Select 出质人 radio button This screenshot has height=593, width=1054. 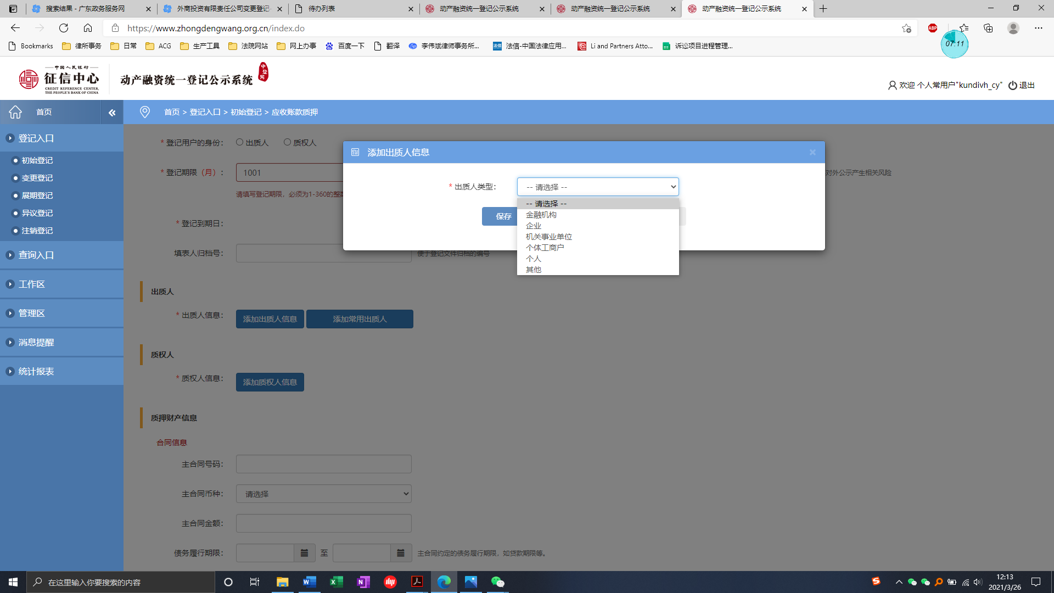[x=240, y=142]
